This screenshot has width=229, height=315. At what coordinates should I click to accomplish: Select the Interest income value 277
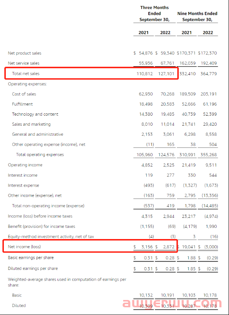170,175
